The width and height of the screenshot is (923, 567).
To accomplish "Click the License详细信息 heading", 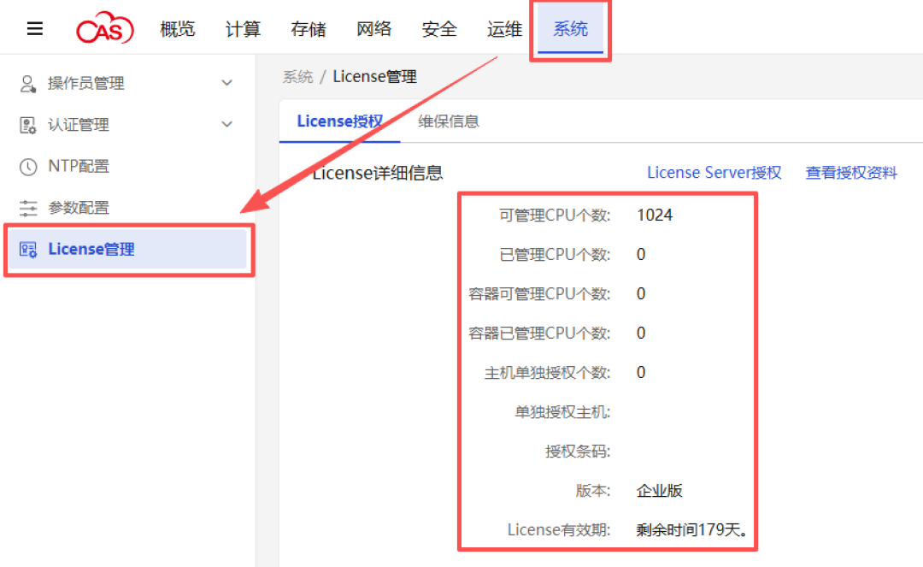I will tap(378, 173).
